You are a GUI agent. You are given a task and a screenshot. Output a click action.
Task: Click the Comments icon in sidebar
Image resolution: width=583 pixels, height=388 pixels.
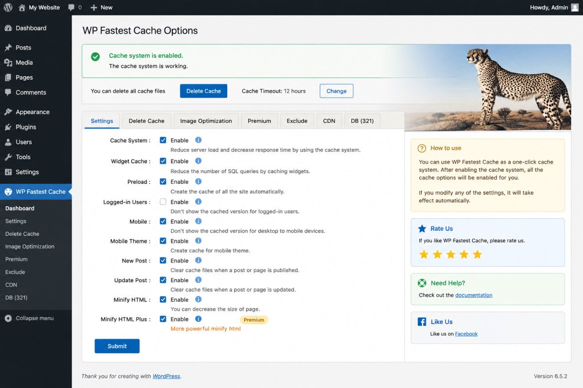(x=8, y=92)
